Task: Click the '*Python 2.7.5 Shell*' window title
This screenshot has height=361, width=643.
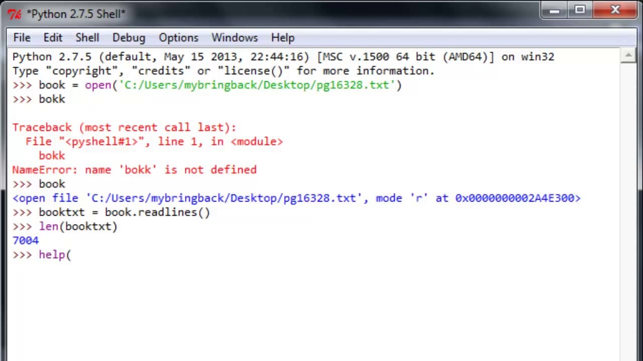Action: [x=76, y=14]
